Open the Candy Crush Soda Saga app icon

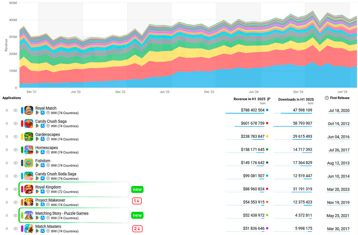pyautogui.click(x=29, y=176)
